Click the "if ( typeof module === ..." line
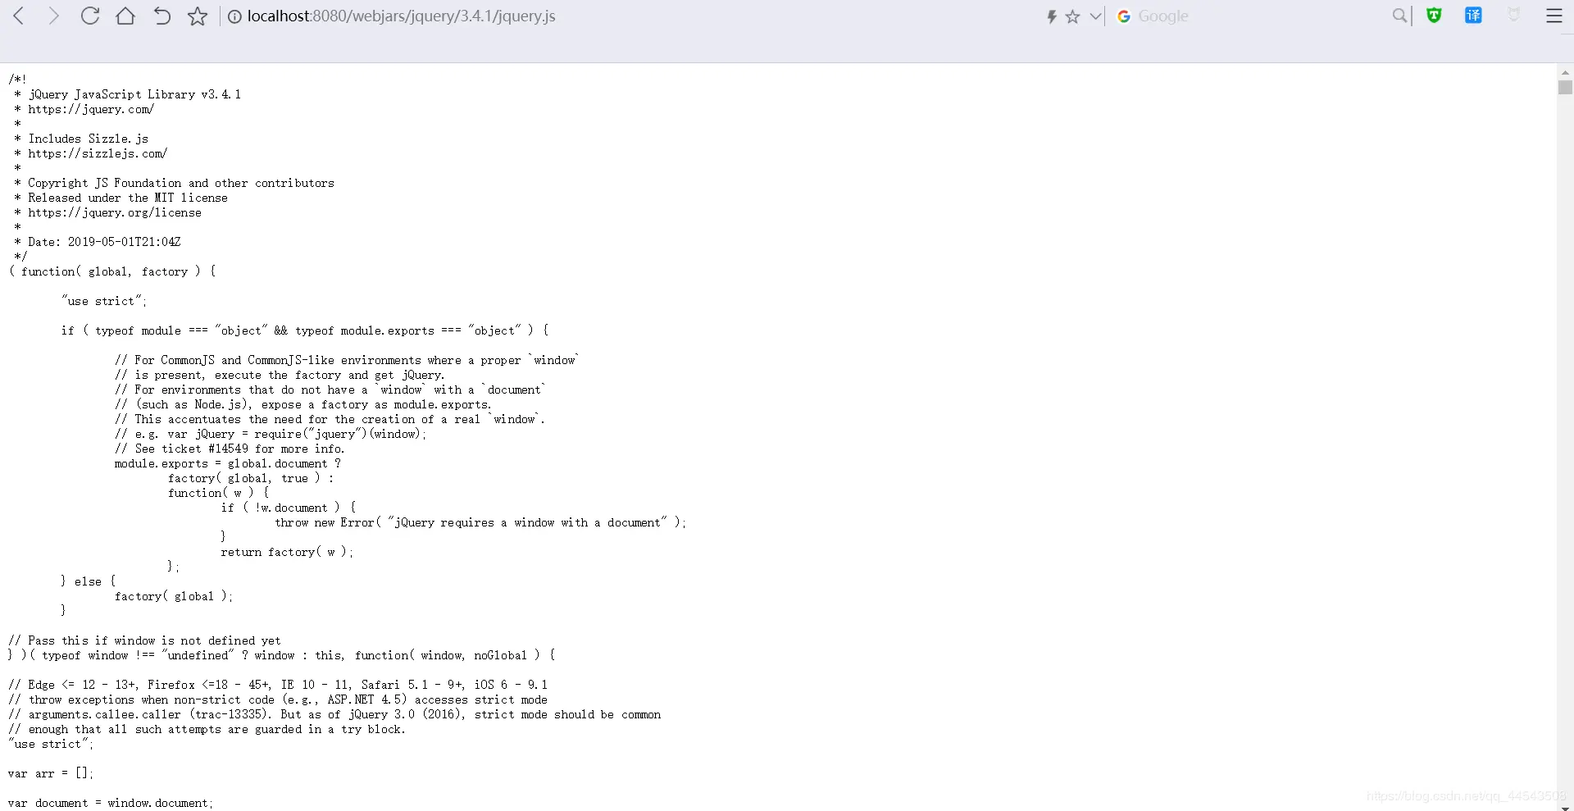 (305, 330)
